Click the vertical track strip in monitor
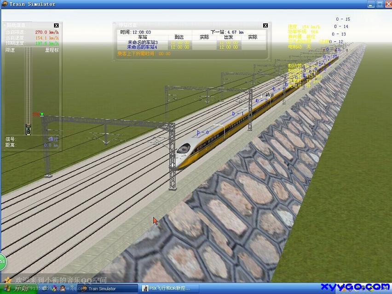The height and width of the screenshot is (294, 392). 29,87
